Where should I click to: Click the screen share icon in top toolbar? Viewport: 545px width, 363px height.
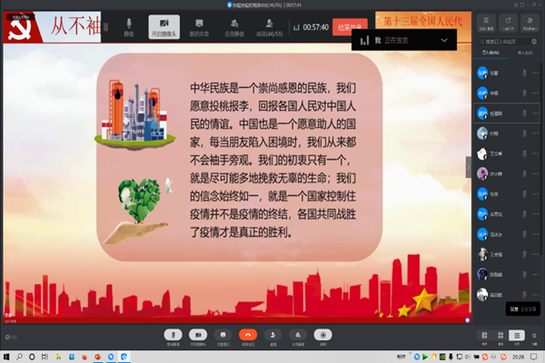click(199, 26)
